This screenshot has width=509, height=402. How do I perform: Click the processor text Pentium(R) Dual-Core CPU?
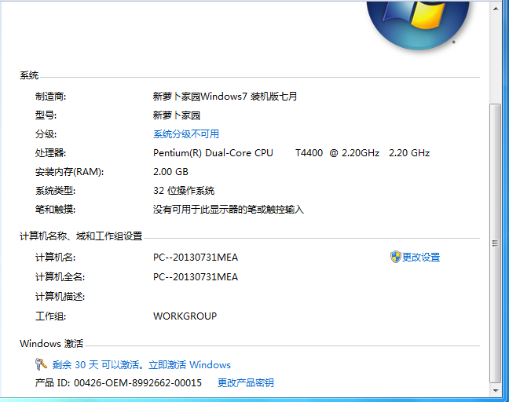[x=213, y=153]
